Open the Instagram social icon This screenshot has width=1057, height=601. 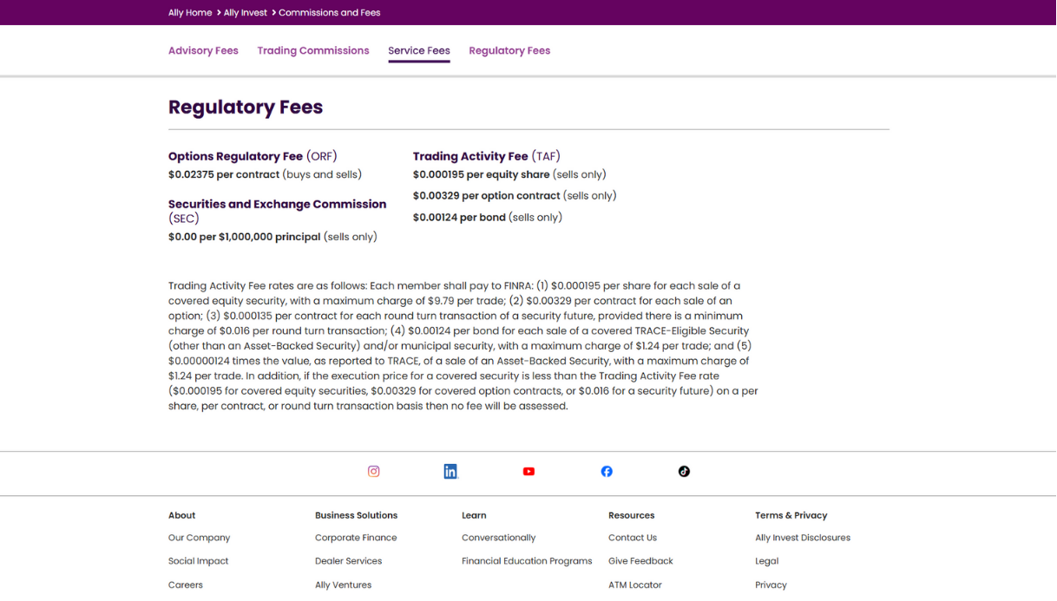coord(374,472)
